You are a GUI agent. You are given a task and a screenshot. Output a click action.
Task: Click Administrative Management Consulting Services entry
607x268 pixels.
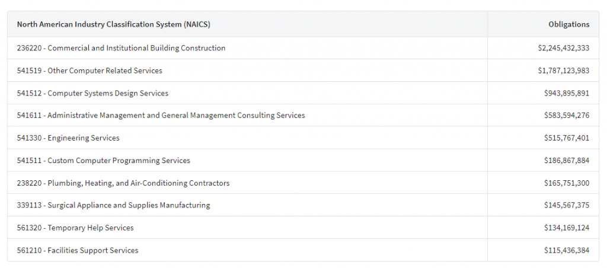(161, 116)
